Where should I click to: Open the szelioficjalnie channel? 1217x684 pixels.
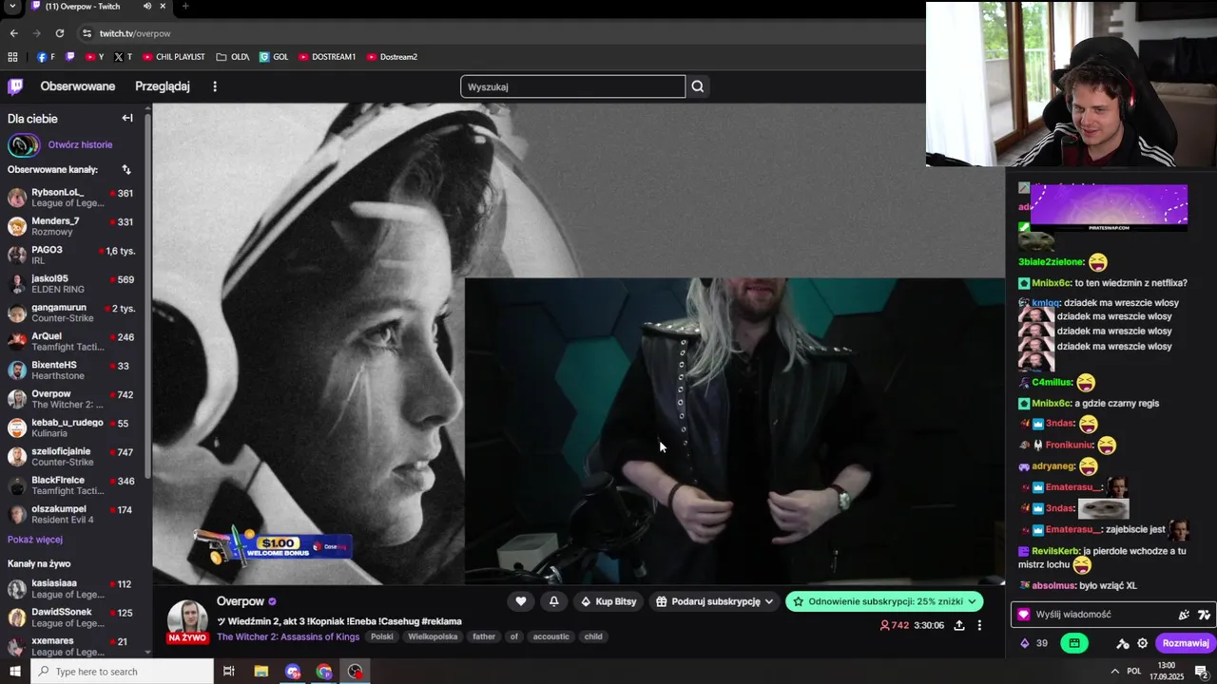point(74,456)
